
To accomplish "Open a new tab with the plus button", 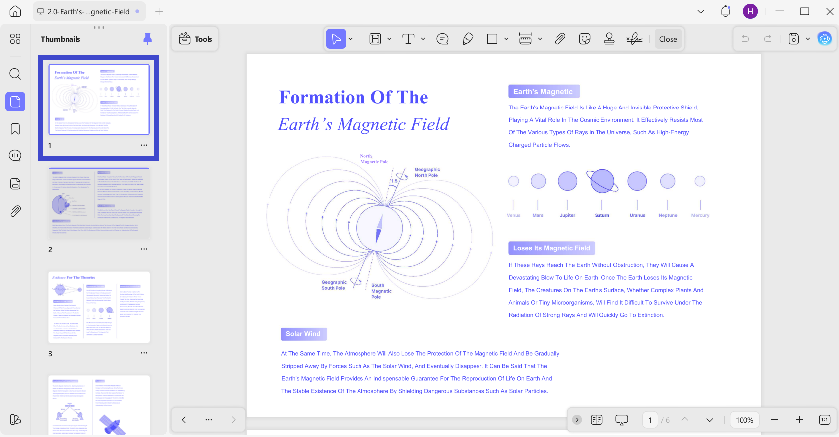I will pos(159,12).
